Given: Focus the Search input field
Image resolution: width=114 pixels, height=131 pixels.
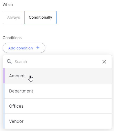Looking at the screenshot, I should click(57, 62).
